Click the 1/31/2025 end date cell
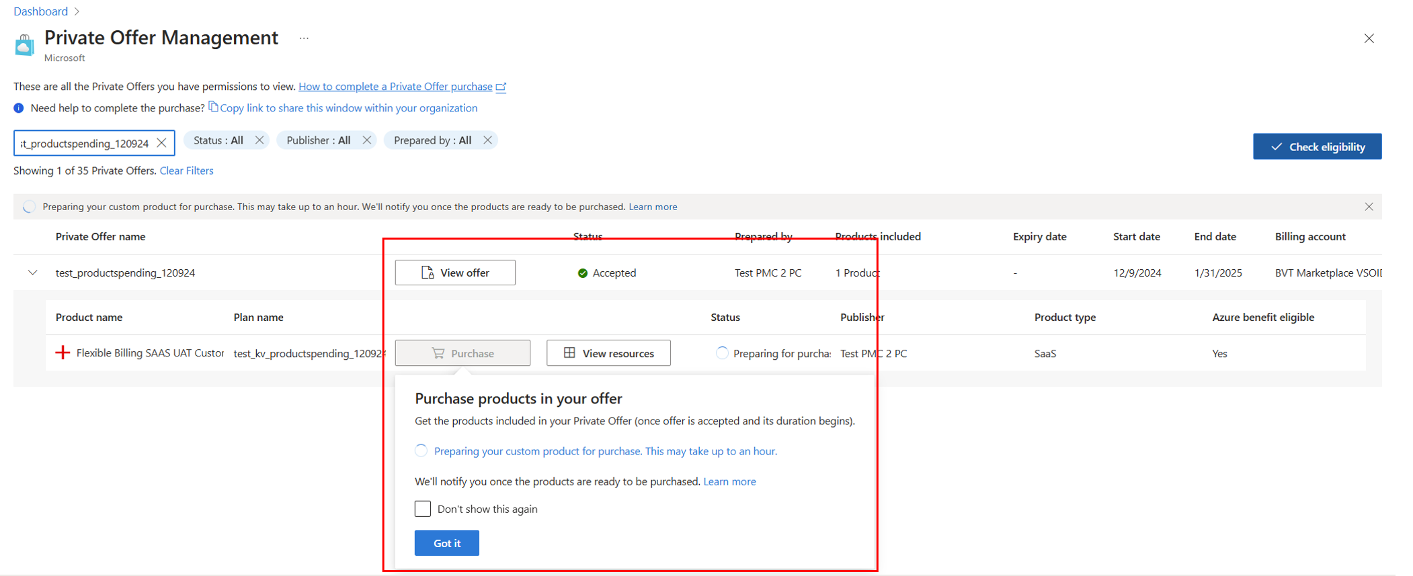The height and width of the screenshot is (576, 1413). (x=1218, y=273)
